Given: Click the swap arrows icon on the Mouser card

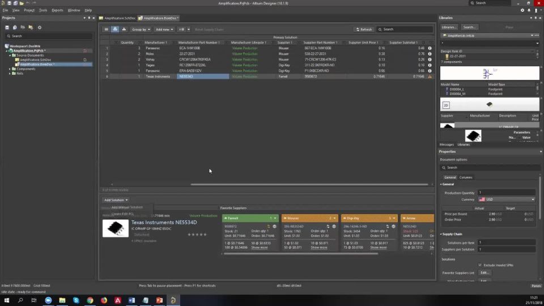Looking at the screenshot, I should click(x=328, y=227).
